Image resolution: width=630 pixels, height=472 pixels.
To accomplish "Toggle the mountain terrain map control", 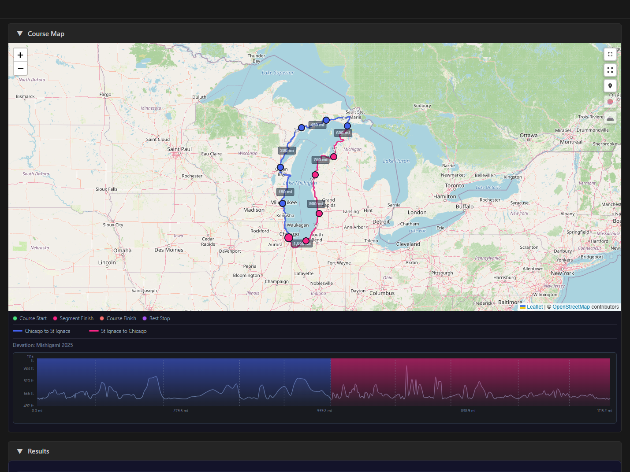I will point(610,118).
